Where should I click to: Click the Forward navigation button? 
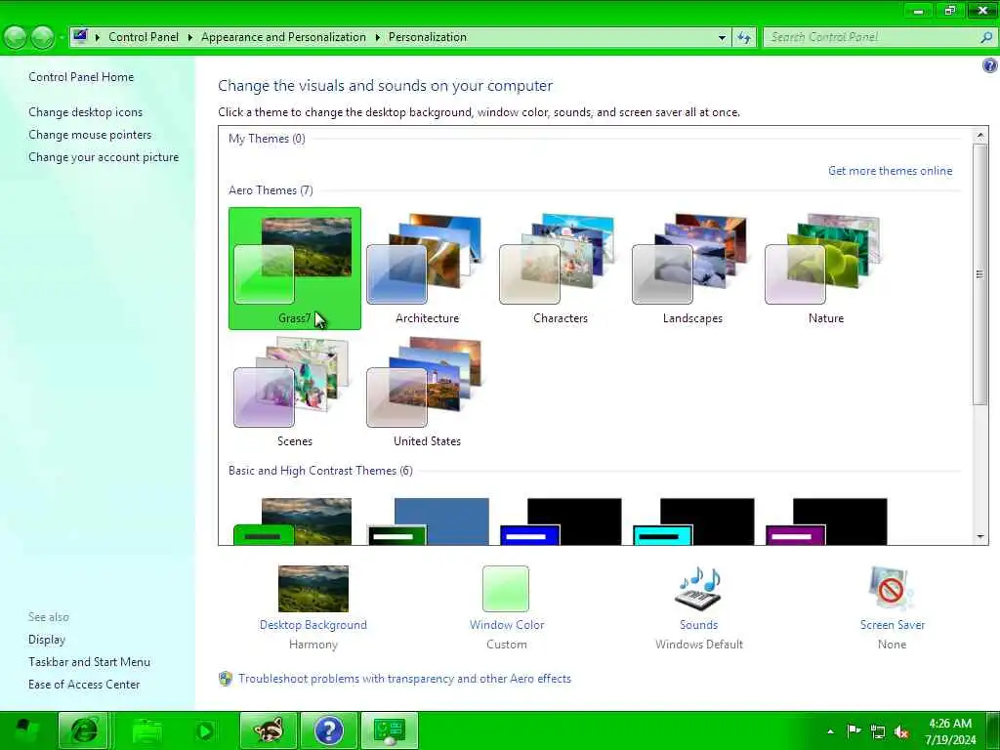tap(43, 38)
